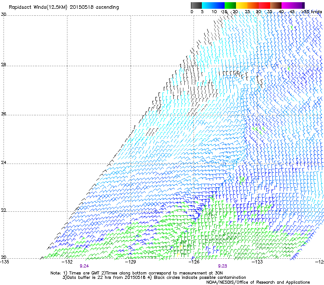Viewport: 324px width, 285px height.
Task: Click the note line starting "Note: 1) Times are GMT"
Action: (137, 273)
